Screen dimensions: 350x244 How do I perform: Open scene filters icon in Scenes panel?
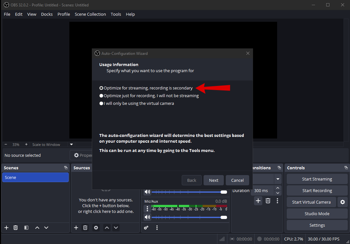click(x=26, y=228)
